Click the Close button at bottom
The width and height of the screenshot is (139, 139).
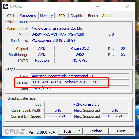121,131
